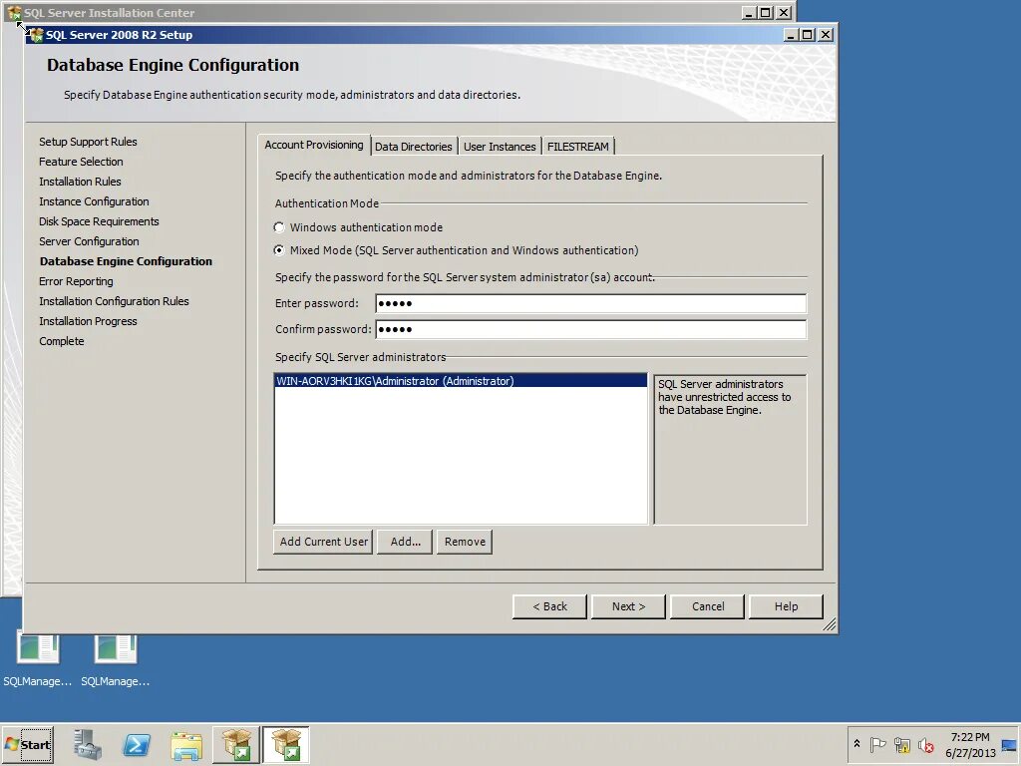The width and height of the screenshot is (1021, 766).
Task: Close the SQL Server Installation Center window
Action: point(784,12)
